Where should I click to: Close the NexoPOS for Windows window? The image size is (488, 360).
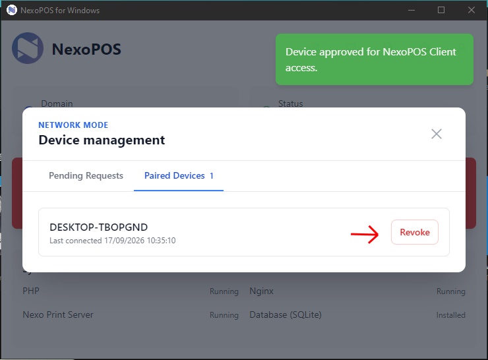click(472, 11)
